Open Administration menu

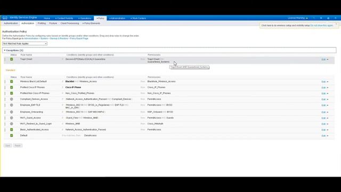117,18
